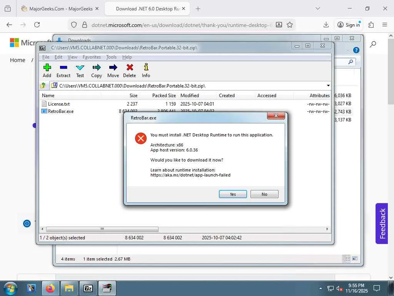Open Firefox View recent browsing icon
The image size is (394, 296).
click(8, 8)
